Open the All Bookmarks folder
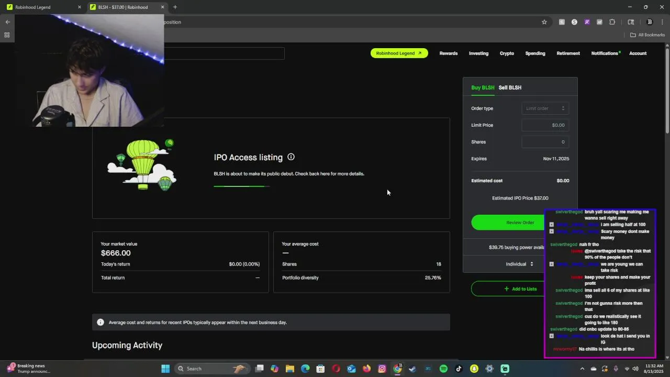Image resolution: width=670 pixels, height=377 pixels. (x=647, y=35)
